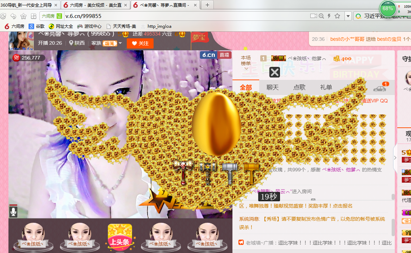Click the golden egg

(217, 124)
